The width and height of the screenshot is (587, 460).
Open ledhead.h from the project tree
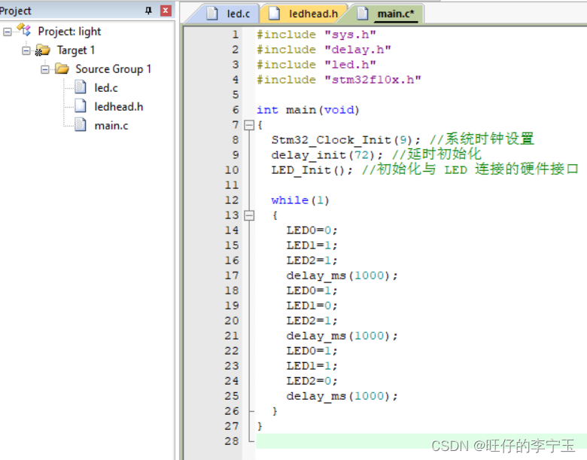pos(119,107)
